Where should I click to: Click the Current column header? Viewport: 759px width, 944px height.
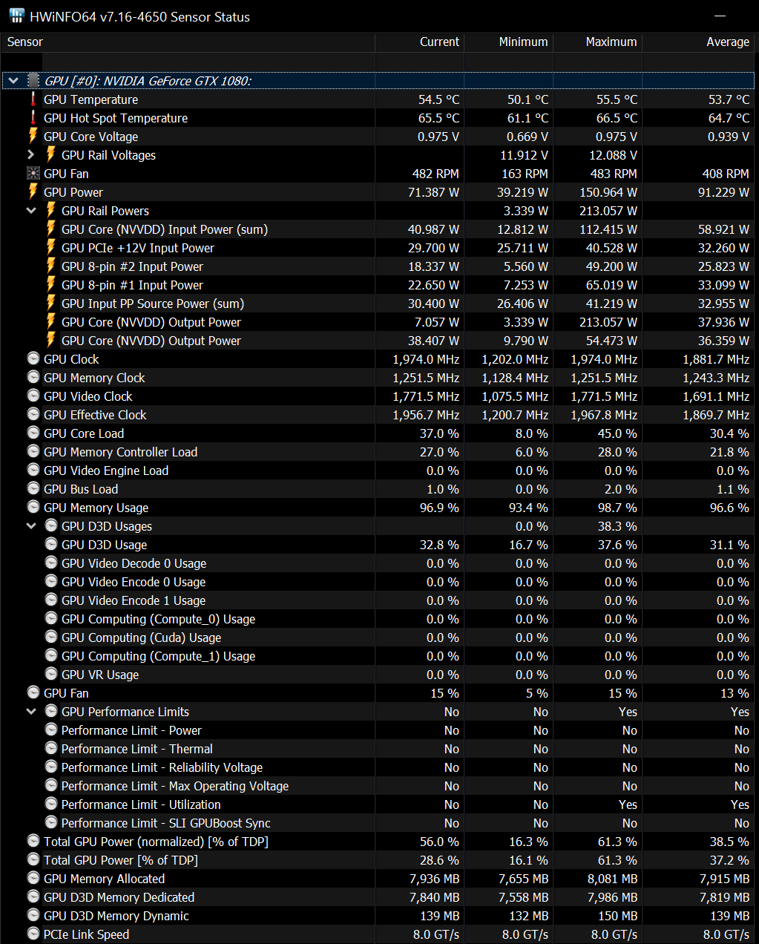click(x=420, y=42)
